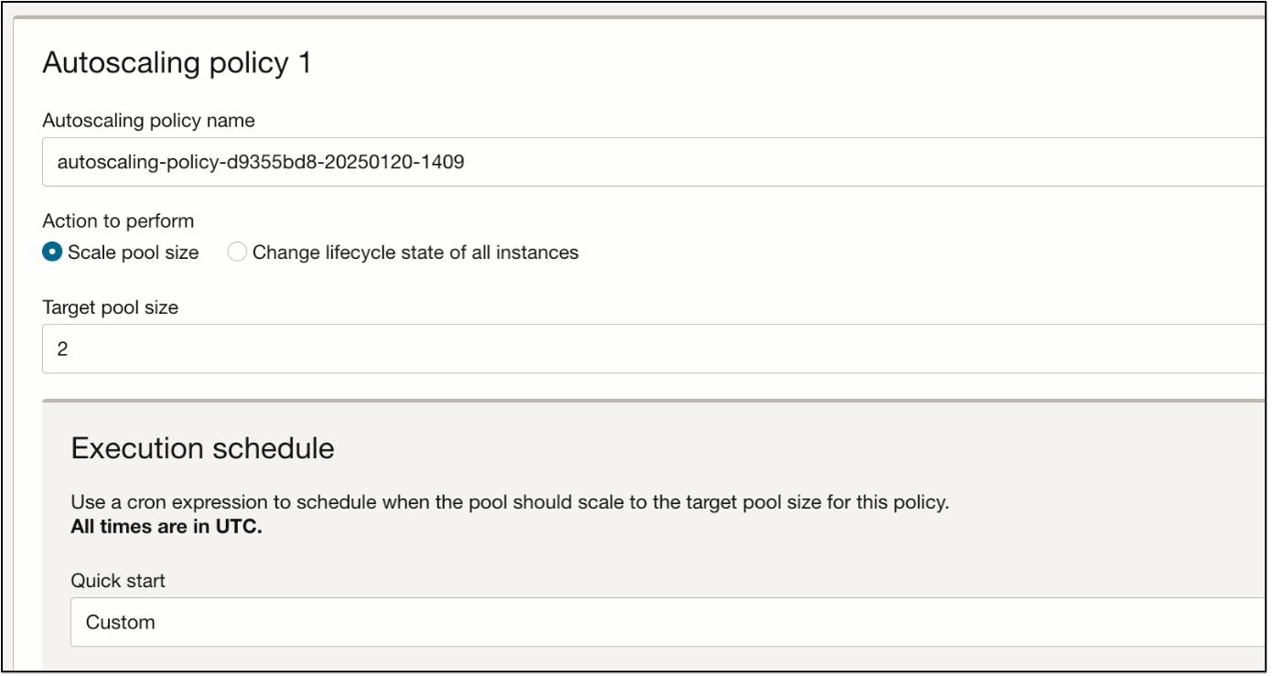Click the value 2 in Target pool size
1272x676 pixels.
coord(62,349)
